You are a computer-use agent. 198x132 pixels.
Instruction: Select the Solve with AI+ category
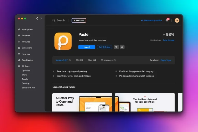pyautogui.click(x=28, y=88)
